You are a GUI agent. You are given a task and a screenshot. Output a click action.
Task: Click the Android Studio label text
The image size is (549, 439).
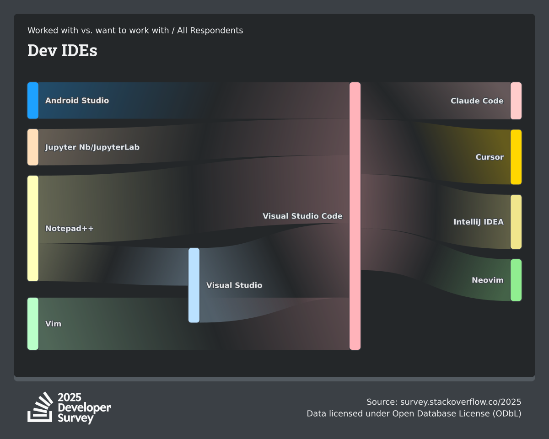tap(77, 101)
